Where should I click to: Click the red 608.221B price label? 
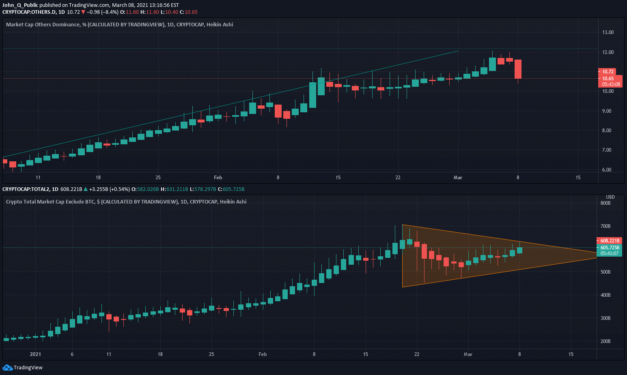click(609, 240)
